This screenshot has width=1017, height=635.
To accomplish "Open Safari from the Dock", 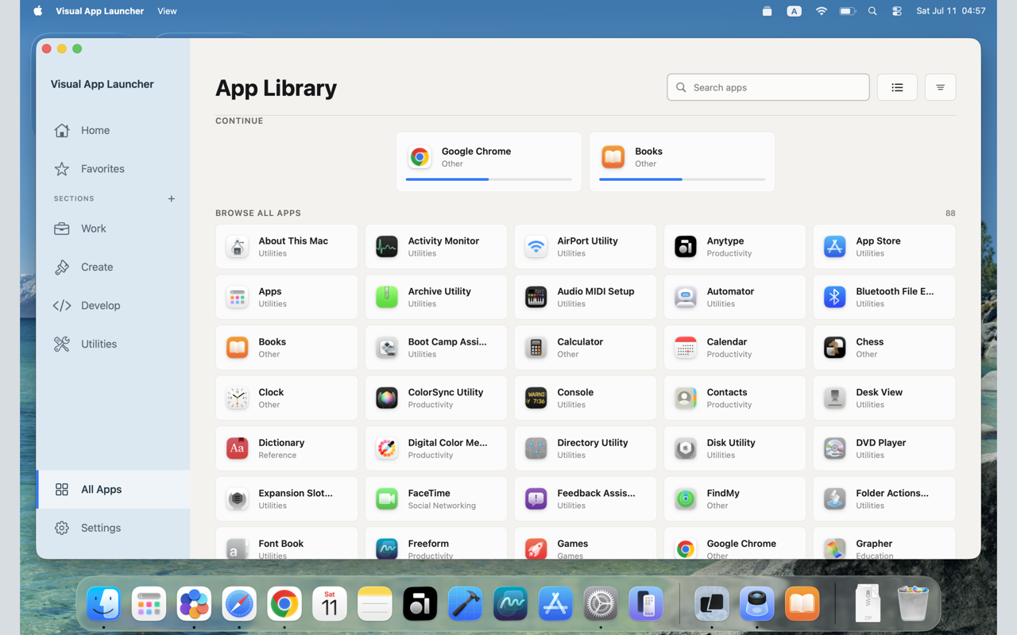I will [239, 605].
